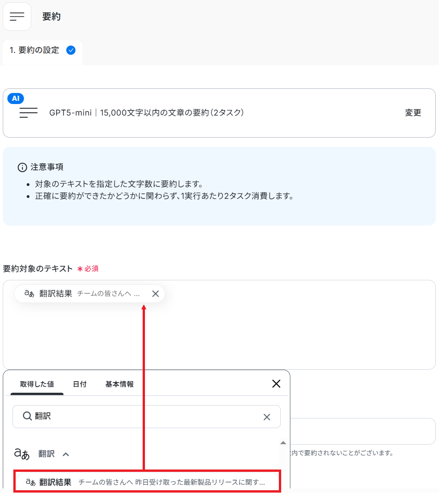Close the value picker popup
Viewport: 439px width, 493px height.
tap(276, 383)
